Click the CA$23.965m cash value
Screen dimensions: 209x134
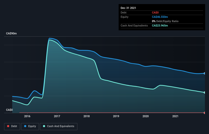click(x=160, y=25)
